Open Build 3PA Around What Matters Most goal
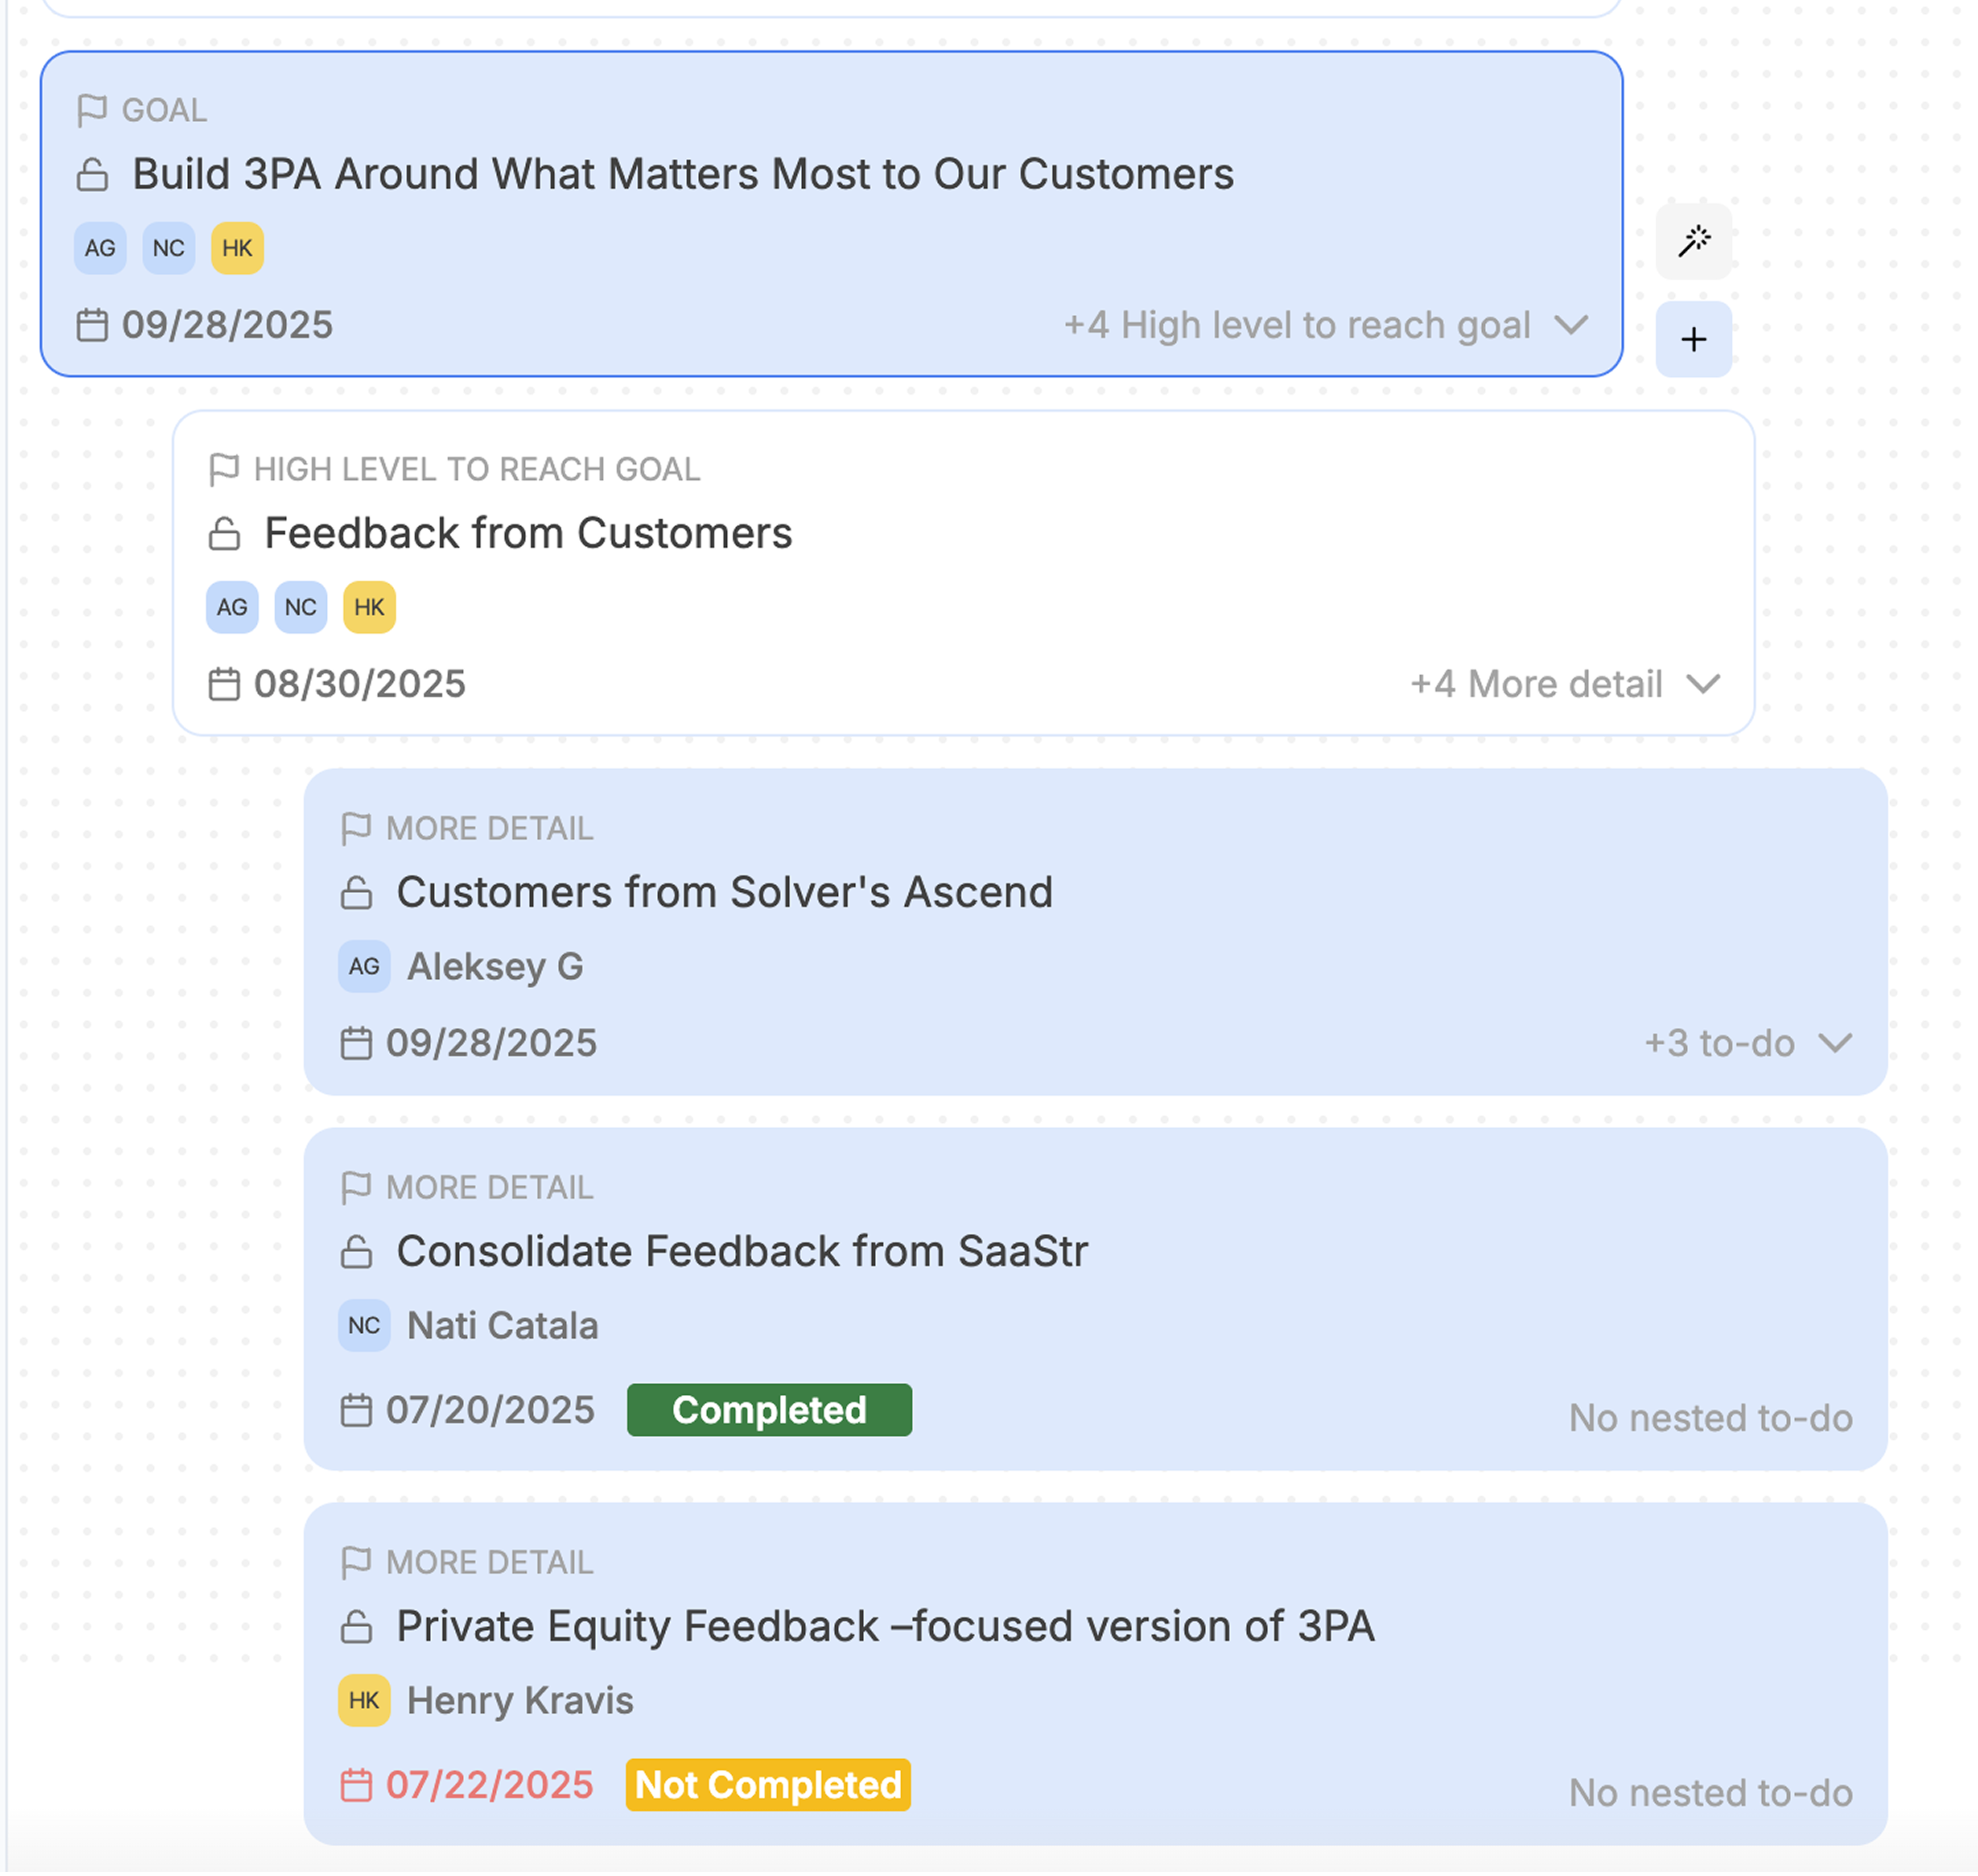Image resolution: width=1978 pixels, height=1876 pixels. click(683, 174)
